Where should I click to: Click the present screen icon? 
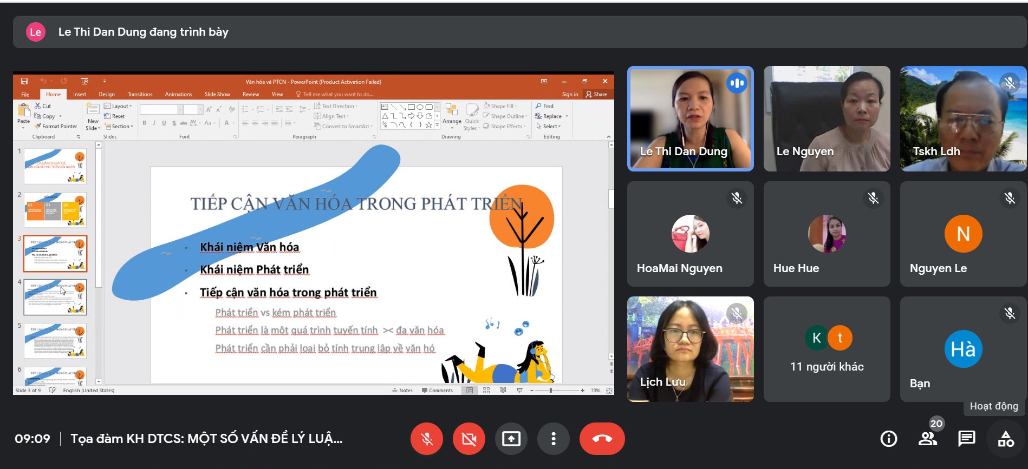tap(511, 439)
